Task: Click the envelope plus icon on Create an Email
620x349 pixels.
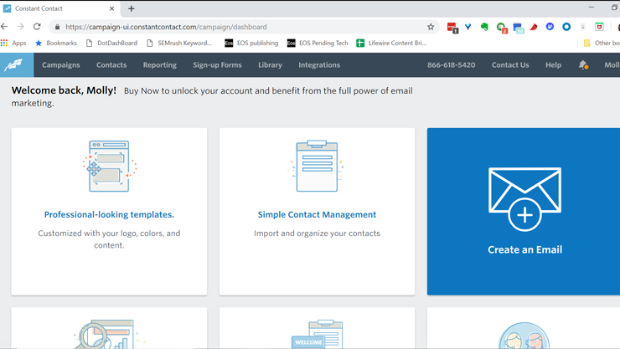Action: [524, 199]
